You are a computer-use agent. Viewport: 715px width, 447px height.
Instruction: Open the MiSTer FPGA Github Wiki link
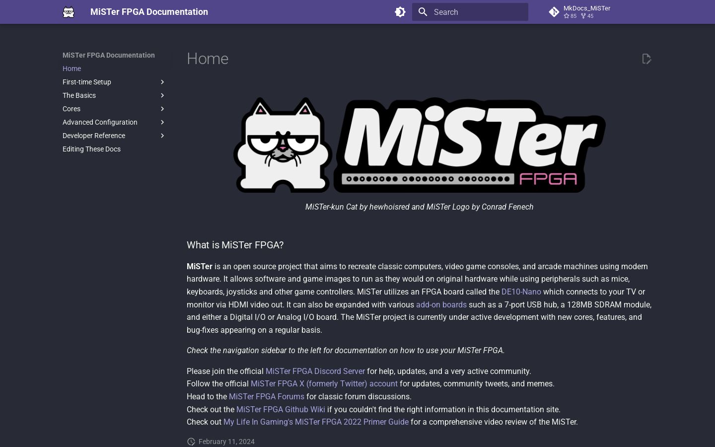coord(281,410)
